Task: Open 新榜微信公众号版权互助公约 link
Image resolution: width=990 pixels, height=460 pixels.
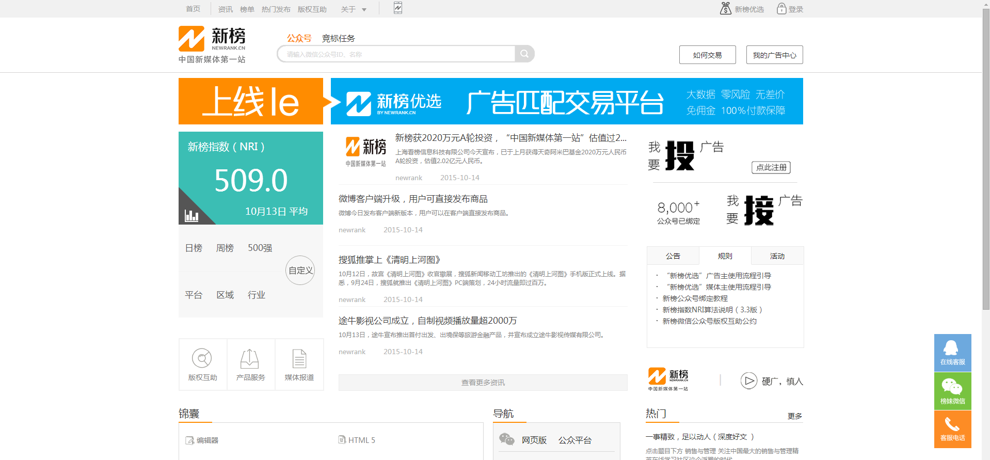Action: (710, 321)
